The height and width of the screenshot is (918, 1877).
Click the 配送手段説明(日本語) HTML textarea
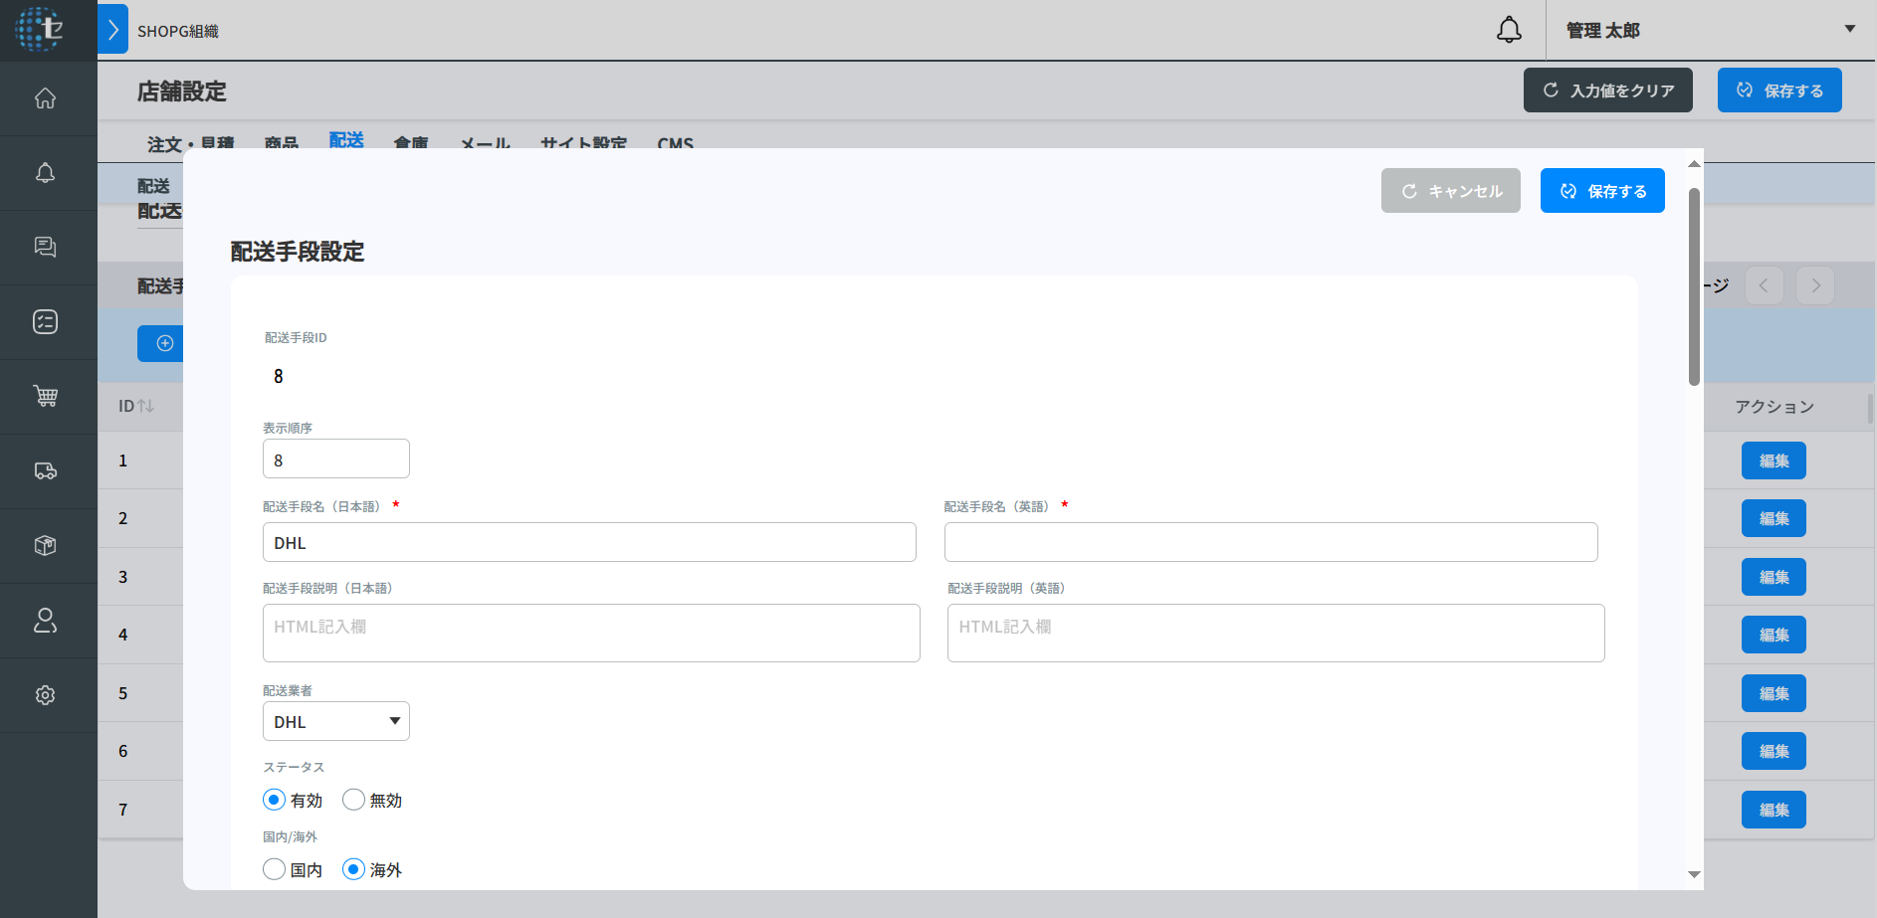[591, 633]
